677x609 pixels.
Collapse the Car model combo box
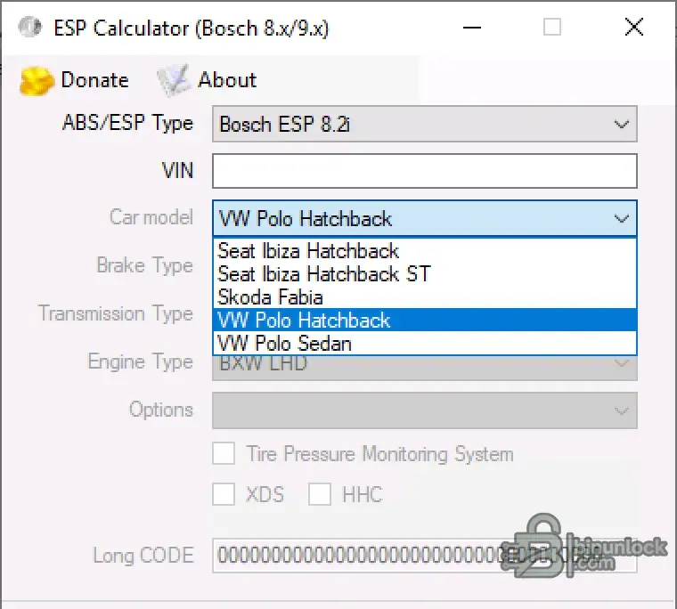(x=424, y=218)
